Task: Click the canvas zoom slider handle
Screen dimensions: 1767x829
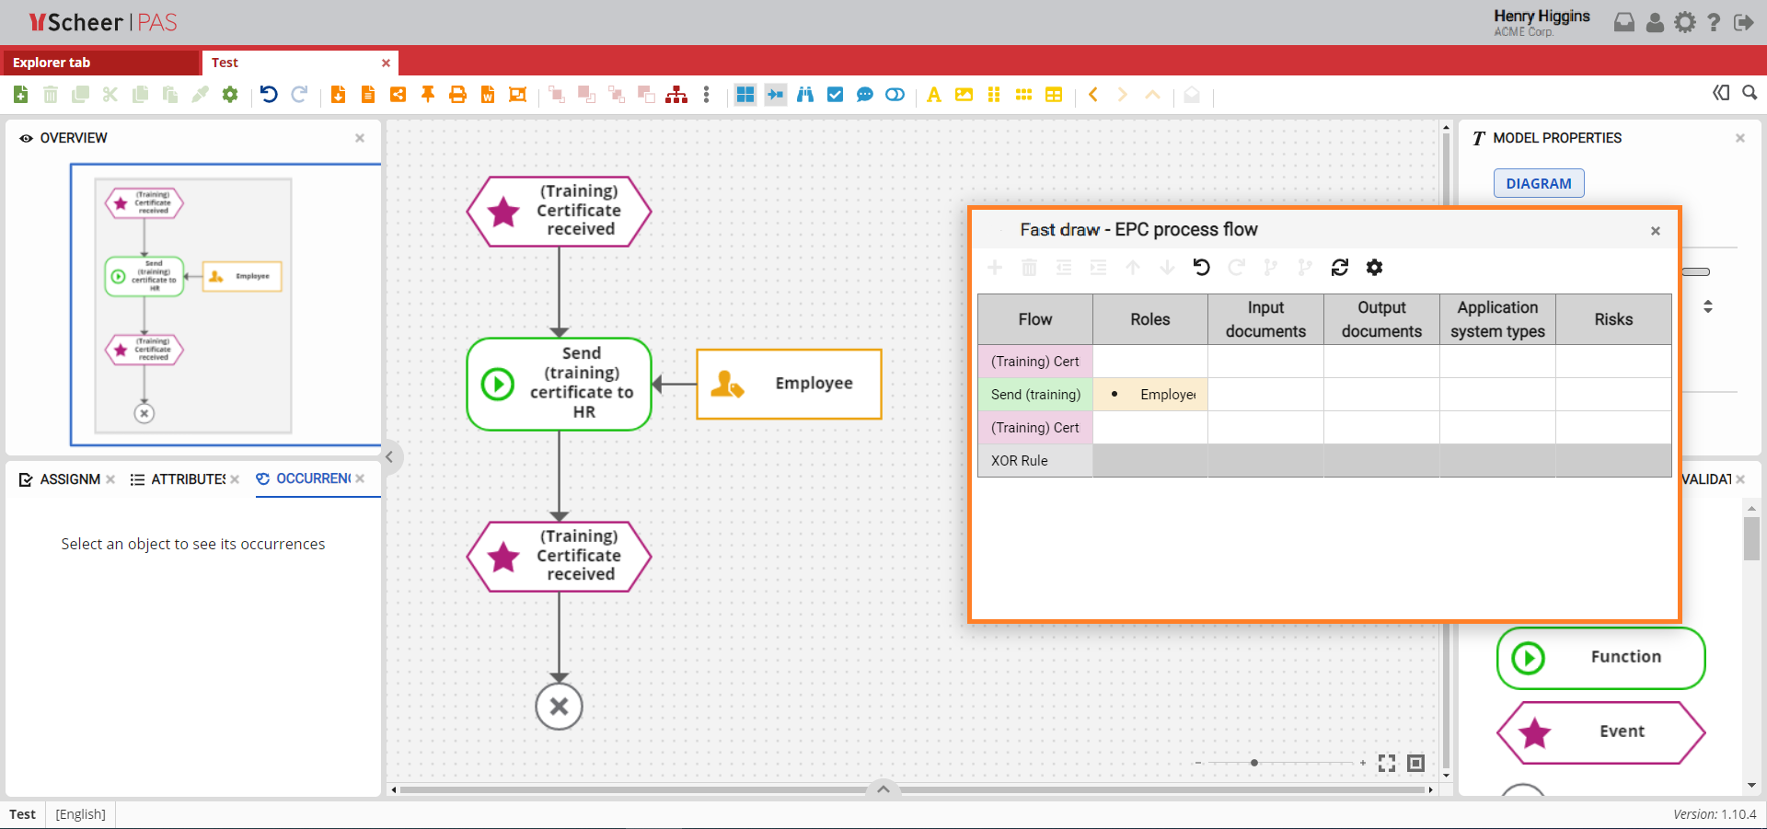Action: (x=1254, y=763)
